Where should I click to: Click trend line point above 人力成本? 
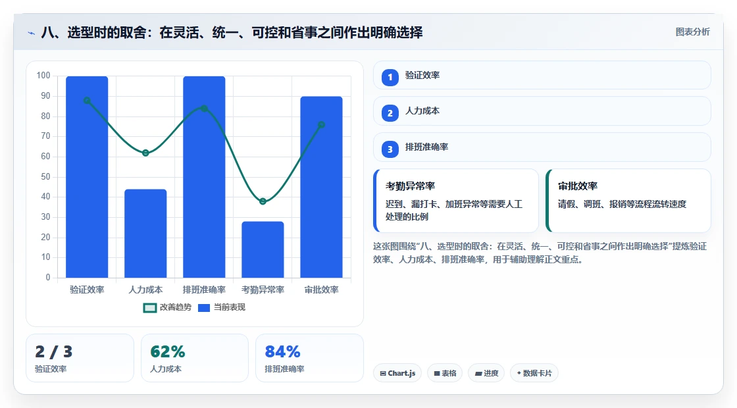coord(145,153)
